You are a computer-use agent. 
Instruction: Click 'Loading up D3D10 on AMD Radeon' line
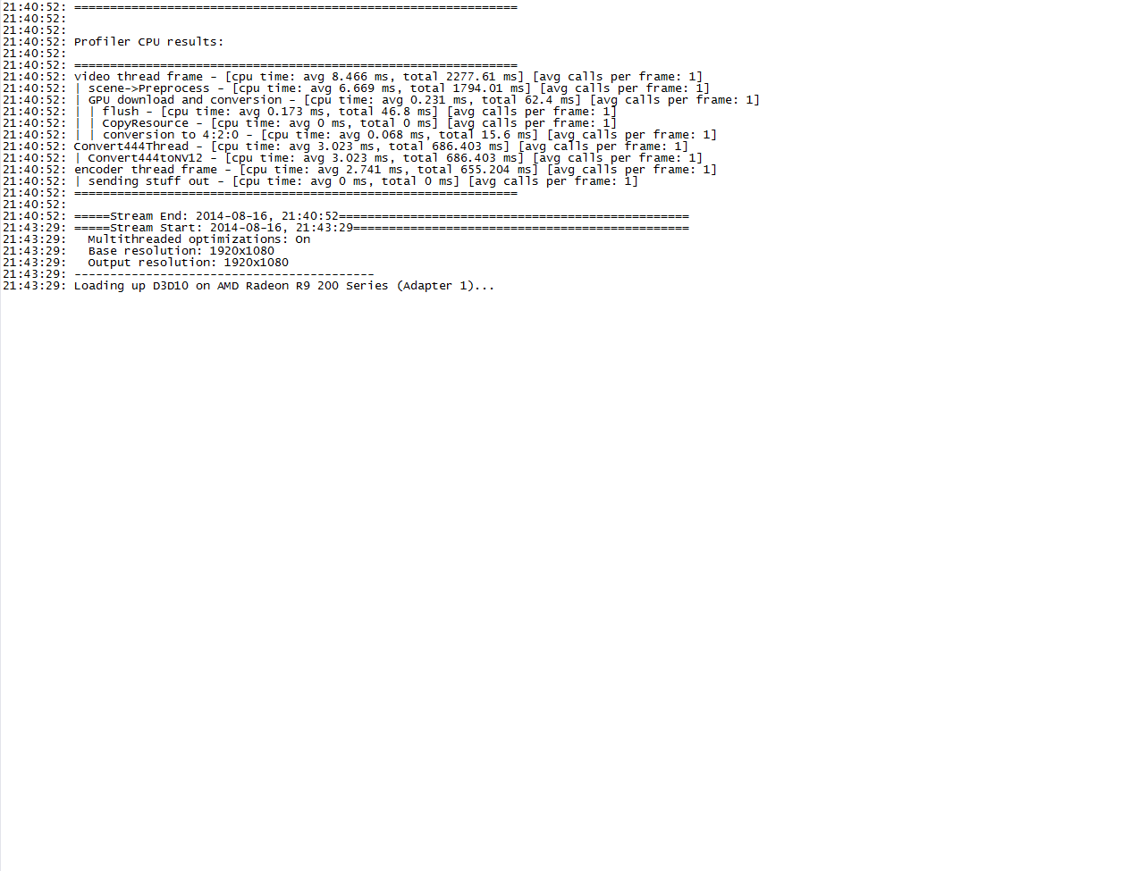pos(284,286)
